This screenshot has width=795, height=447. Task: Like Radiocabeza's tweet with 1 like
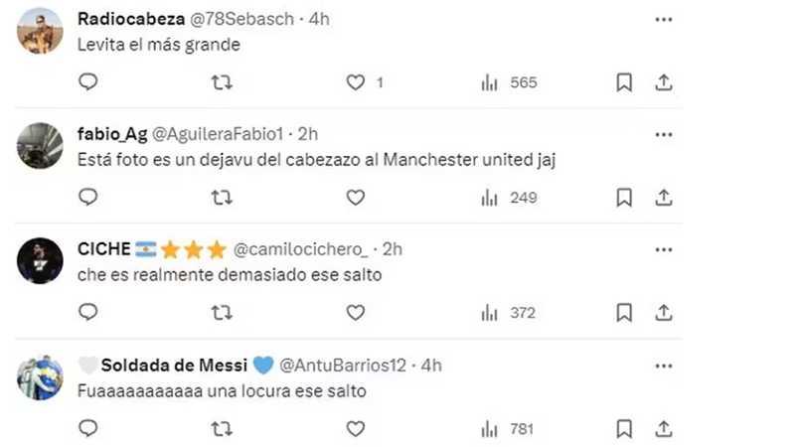click(x=356, y=82)
